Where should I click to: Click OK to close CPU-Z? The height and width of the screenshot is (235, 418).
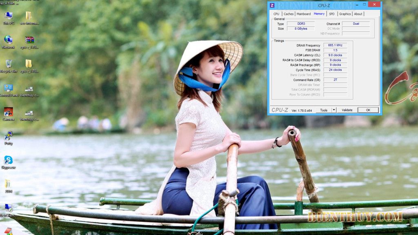tap(368, 110)
